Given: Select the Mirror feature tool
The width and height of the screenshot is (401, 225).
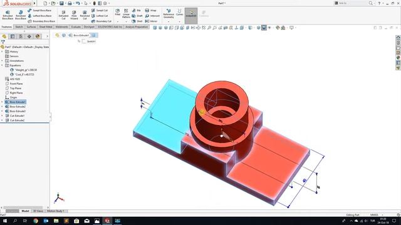Looking at the screenshot, I should click(x=151, y=21).
